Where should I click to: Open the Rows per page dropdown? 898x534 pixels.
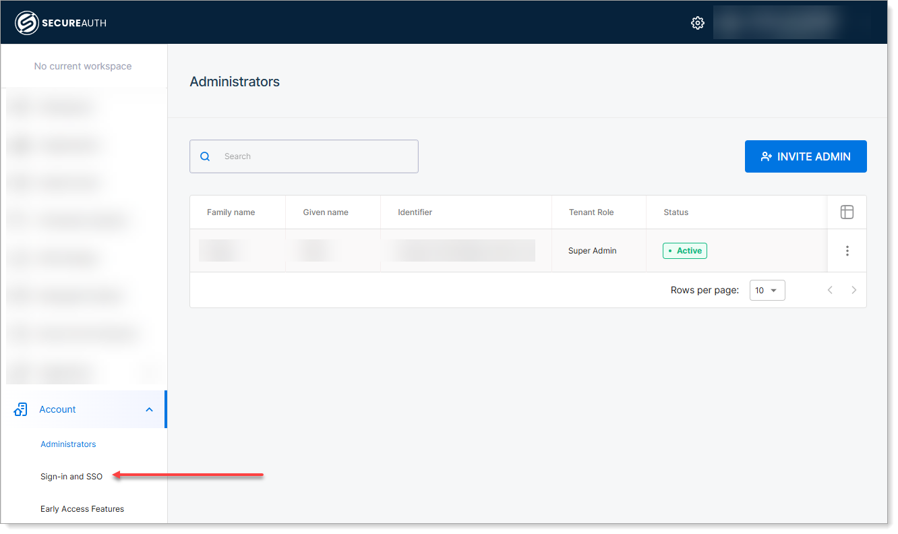click(x=767, y=291)
